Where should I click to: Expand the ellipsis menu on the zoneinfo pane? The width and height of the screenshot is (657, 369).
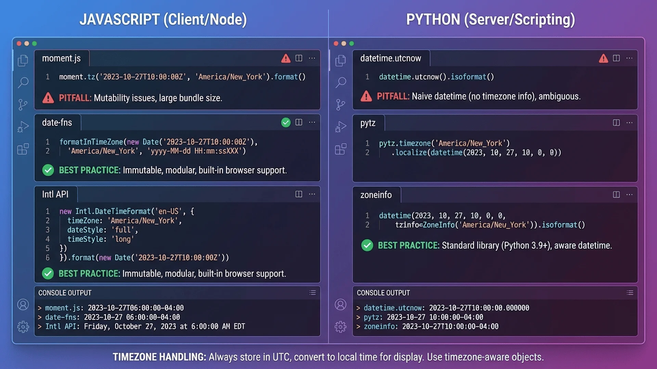click(x=629, y=194)
